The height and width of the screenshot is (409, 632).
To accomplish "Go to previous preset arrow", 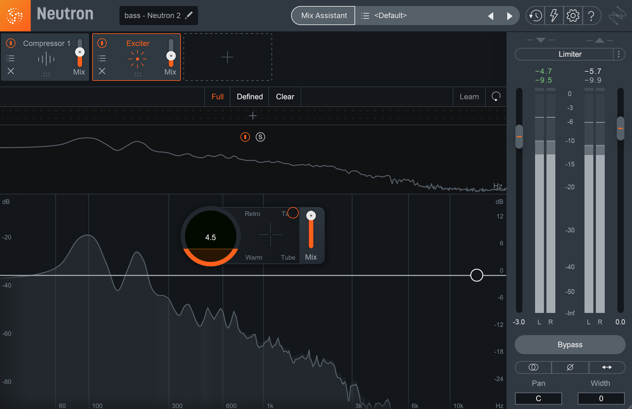I will (x=491, y=16).
